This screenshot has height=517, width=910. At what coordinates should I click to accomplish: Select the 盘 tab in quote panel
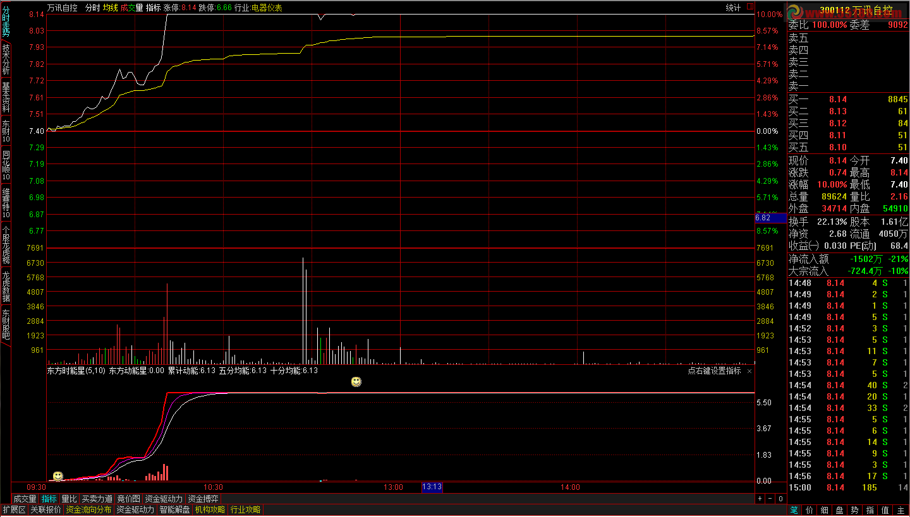pos(840,510)
